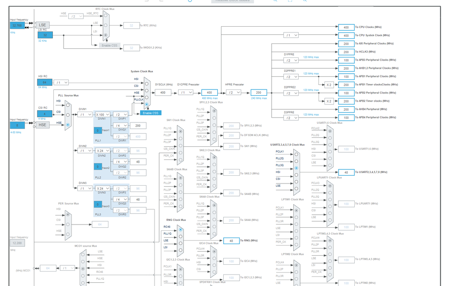
Task: Click the grey Enable CSS button near RTC
Action: (x=109, y=46)
